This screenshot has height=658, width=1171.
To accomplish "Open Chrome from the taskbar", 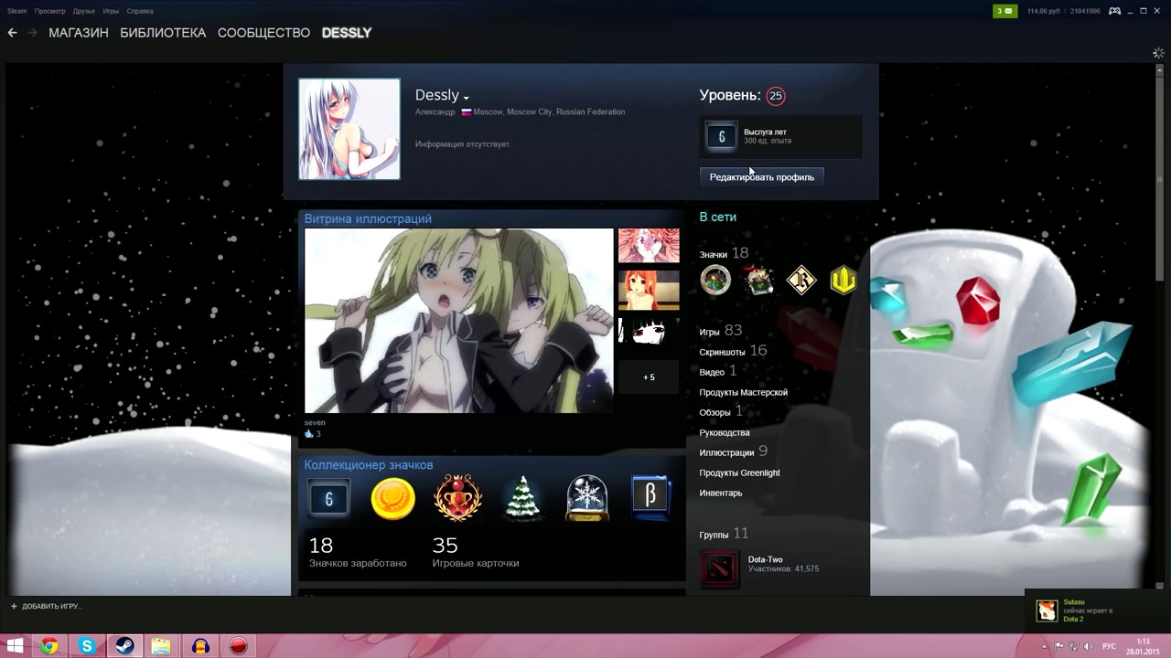I will [49, 646].
